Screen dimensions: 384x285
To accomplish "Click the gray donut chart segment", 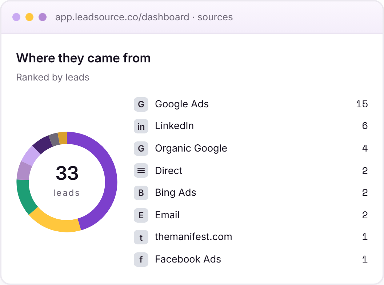I will pyautogui.click(x=54, y=140).
